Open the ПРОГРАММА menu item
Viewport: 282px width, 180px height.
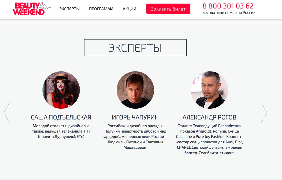pyautogui.click(x=101, y=9)
